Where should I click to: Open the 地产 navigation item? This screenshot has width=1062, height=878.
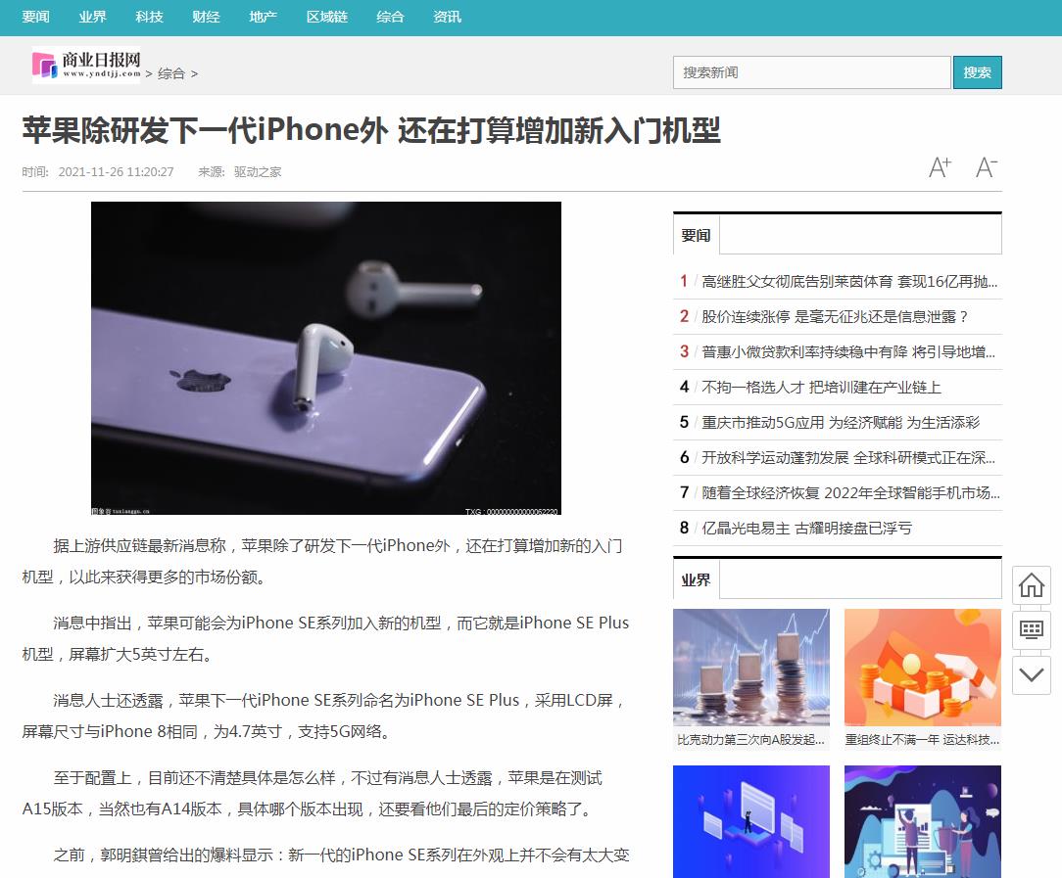(x=263, y=17)
